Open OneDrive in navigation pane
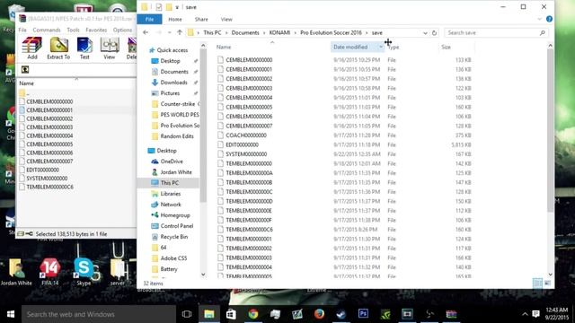This screenshot has width=575, height=323. [x=167, y=161]
